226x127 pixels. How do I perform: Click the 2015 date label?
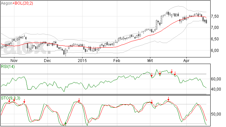point(82,60)
